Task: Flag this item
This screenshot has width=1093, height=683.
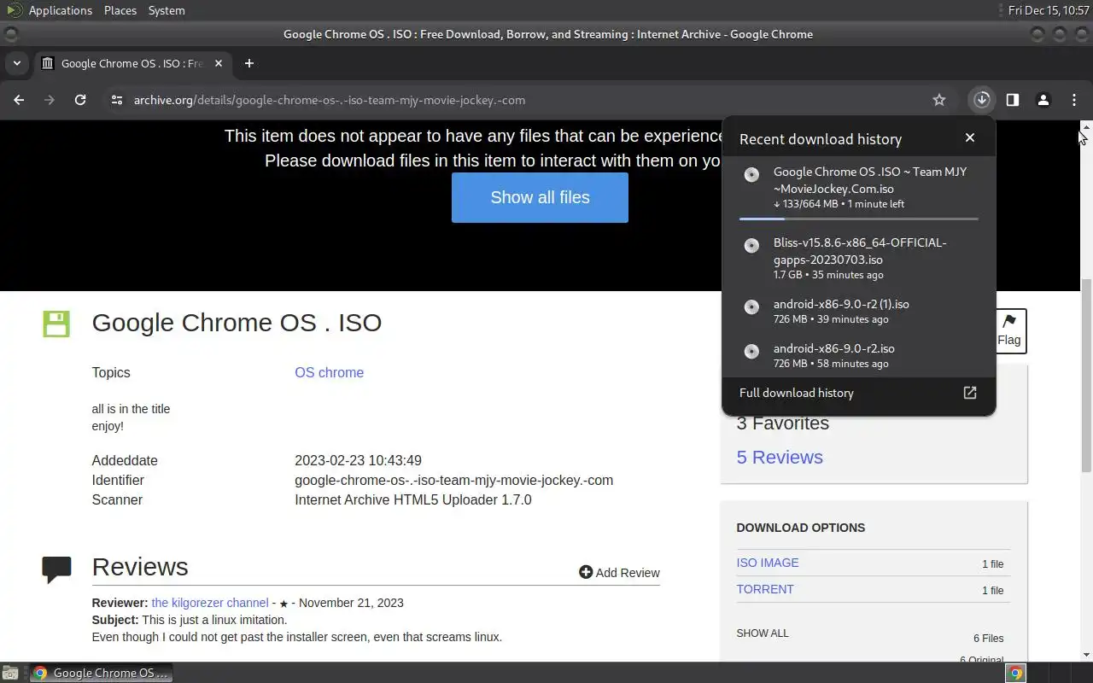Action: (1009, 330)
